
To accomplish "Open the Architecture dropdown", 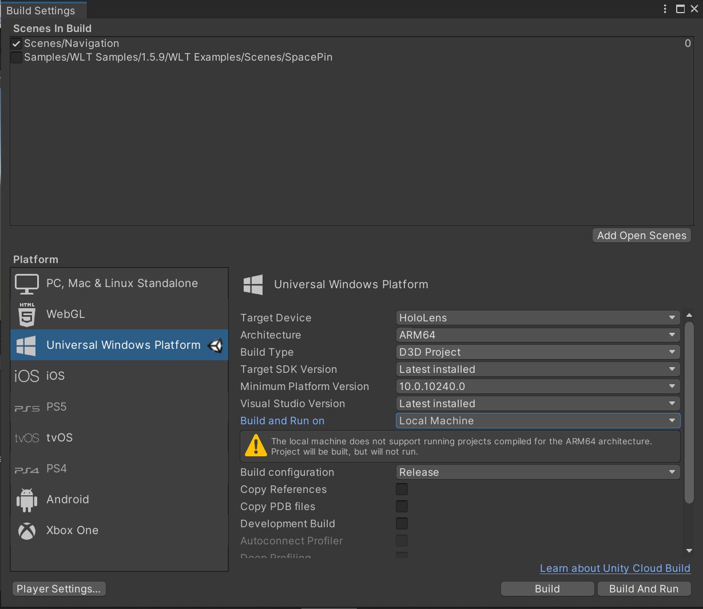I will (537, 335).
